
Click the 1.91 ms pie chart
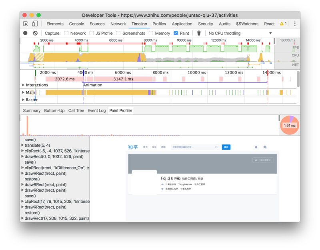[290, 125]
